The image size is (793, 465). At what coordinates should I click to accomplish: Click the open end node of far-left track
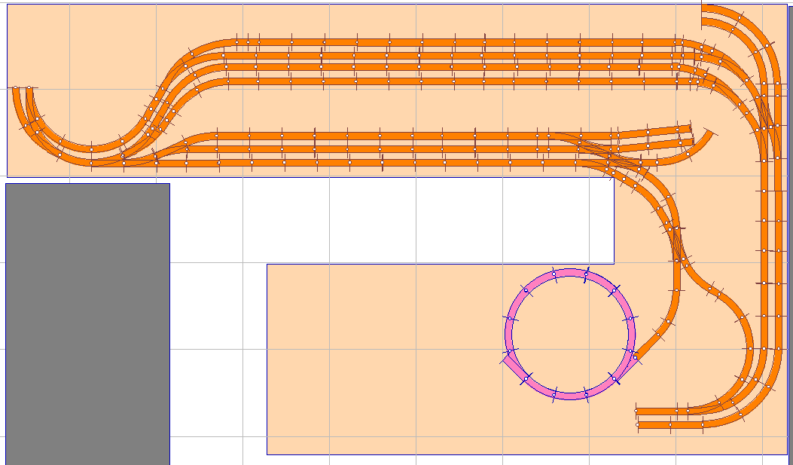pos(15,88)
